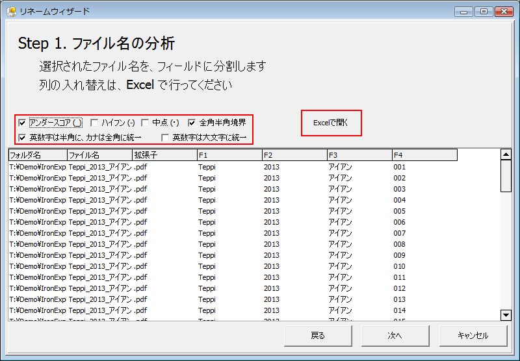
Task: Click the ファイル名 column header
Action: click(x=100, y=155)
